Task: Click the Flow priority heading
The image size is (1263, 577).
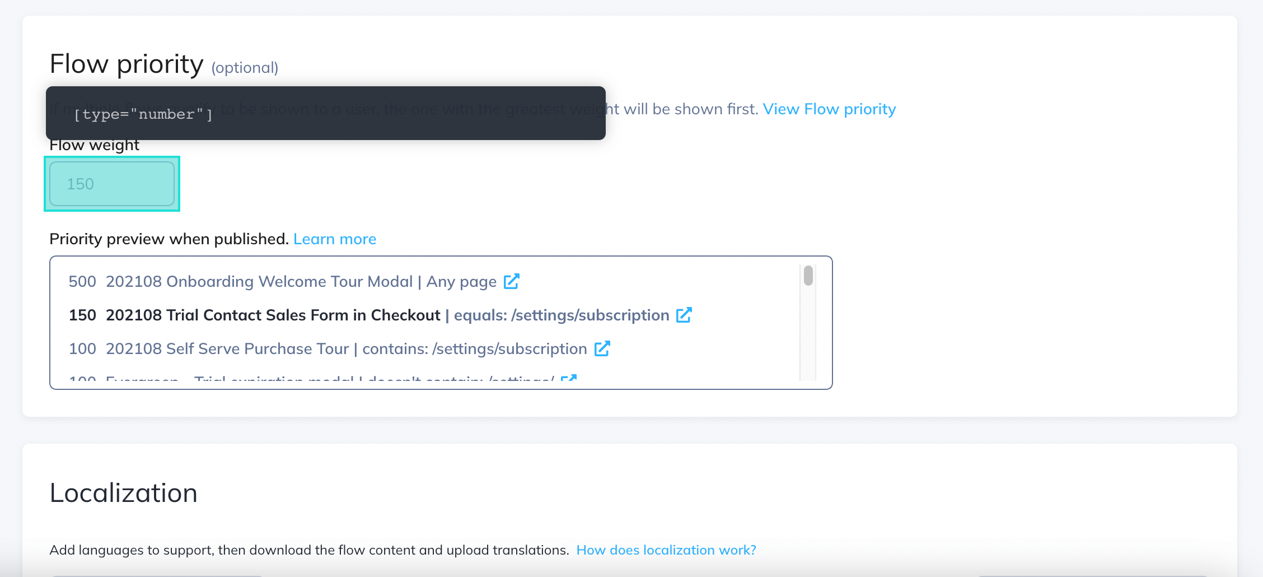Action: [127, 64]
